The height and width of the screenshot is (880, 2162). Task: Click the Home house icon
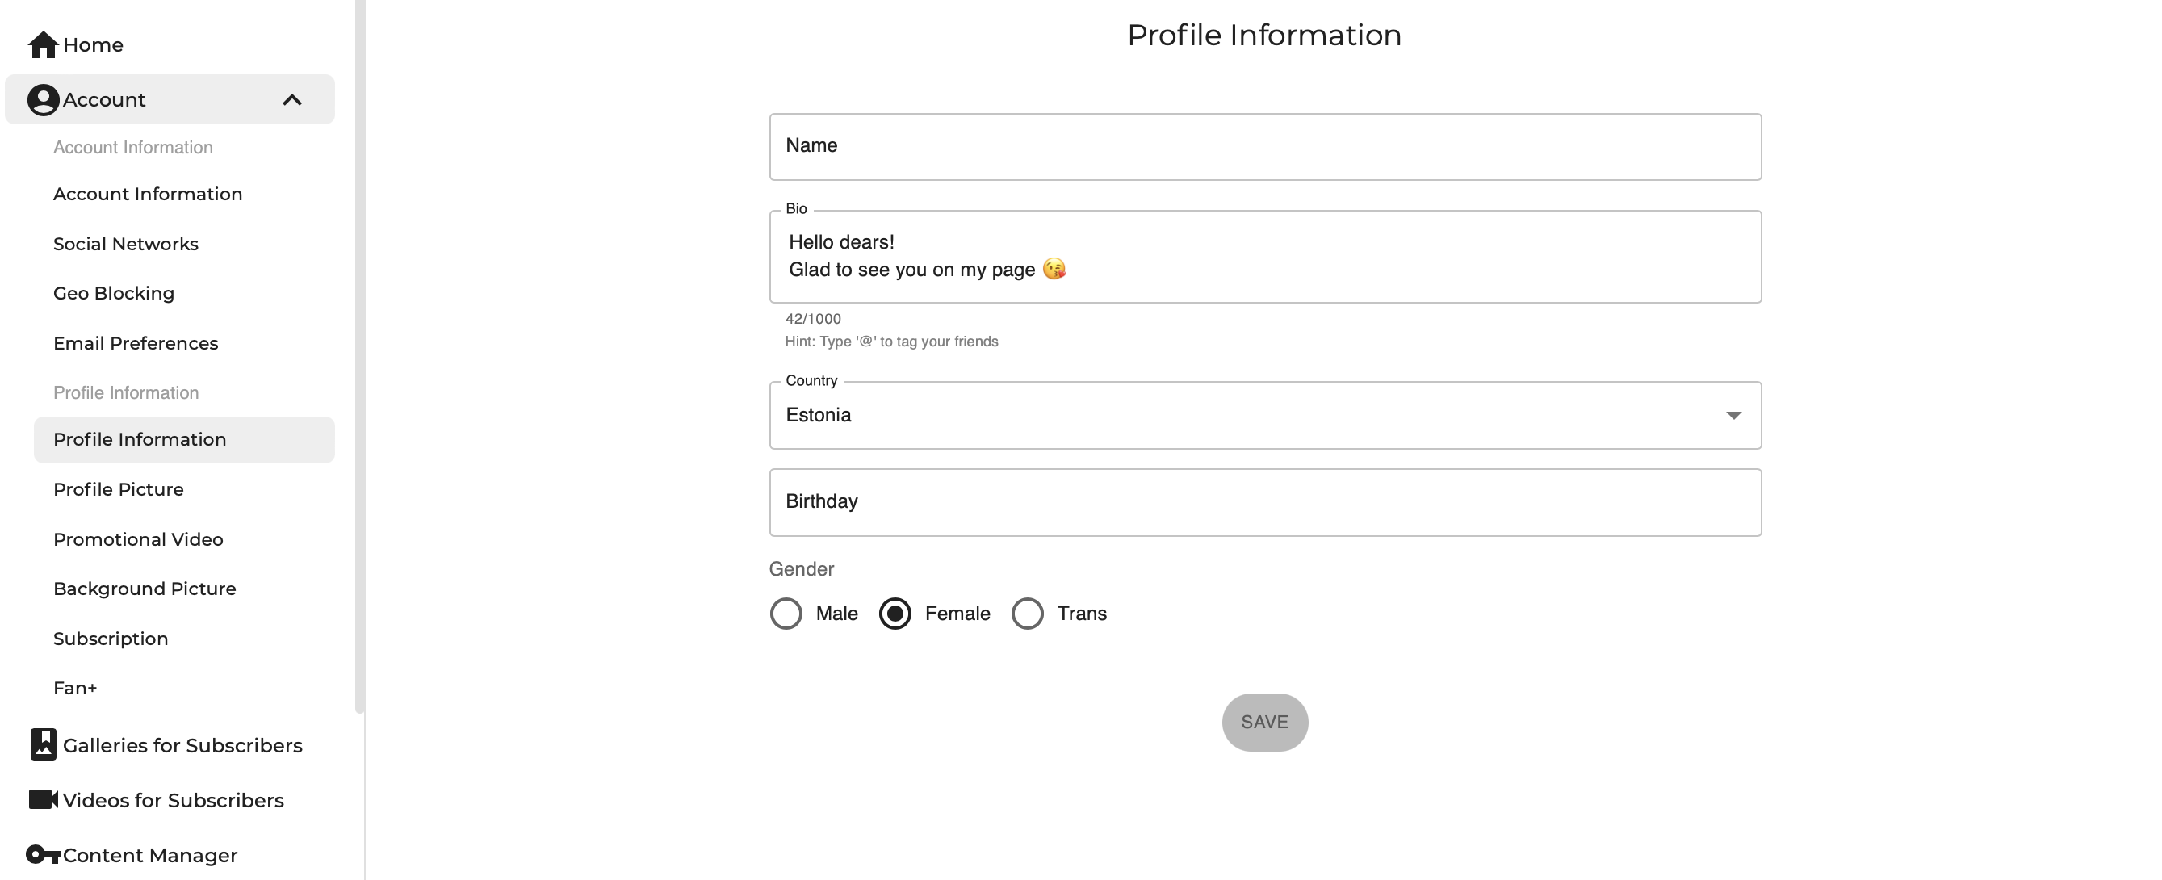point(43,44)
